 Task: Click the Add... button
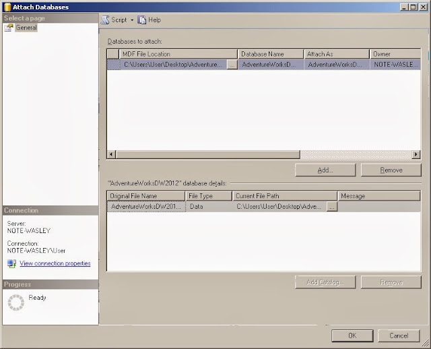pos(325,170)
